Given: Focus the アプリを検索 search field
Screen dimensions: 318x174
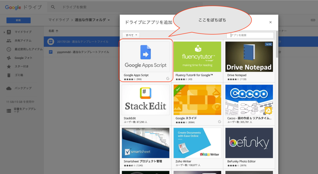Looking at the screenshot, I should pos(250,35).
